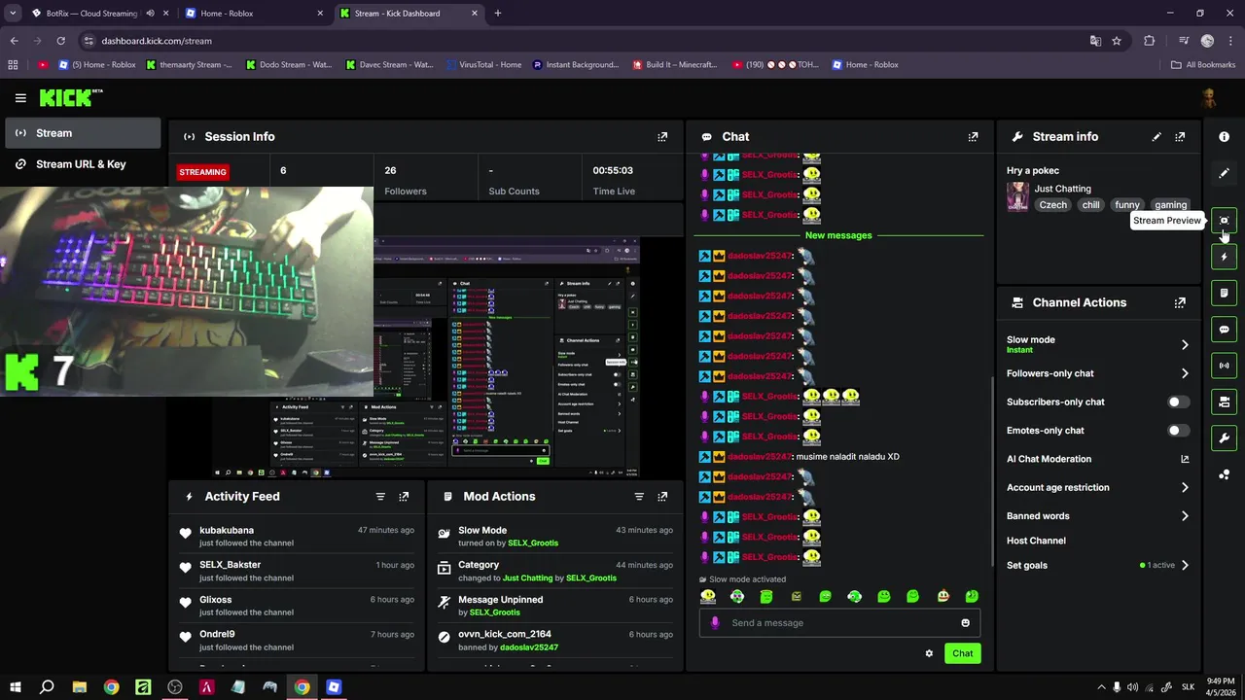Open Roblox app from the taskbar
This screenshot has width=1245, height=700.
click(x=334, y=687)
